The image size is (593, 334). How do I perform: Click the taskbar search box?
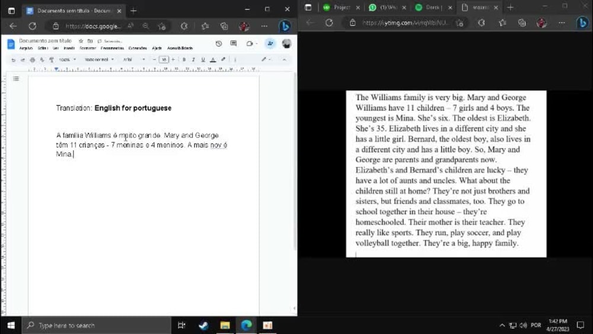point(97,325)
